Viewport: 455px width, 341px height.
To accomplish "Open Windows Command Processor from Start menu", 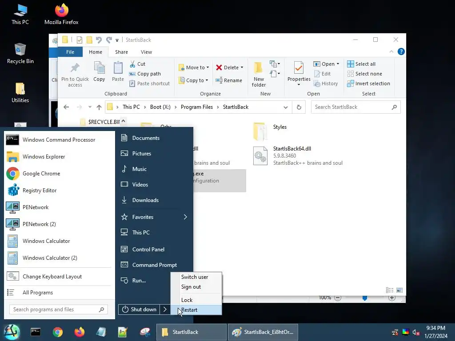I will [60, 140].
